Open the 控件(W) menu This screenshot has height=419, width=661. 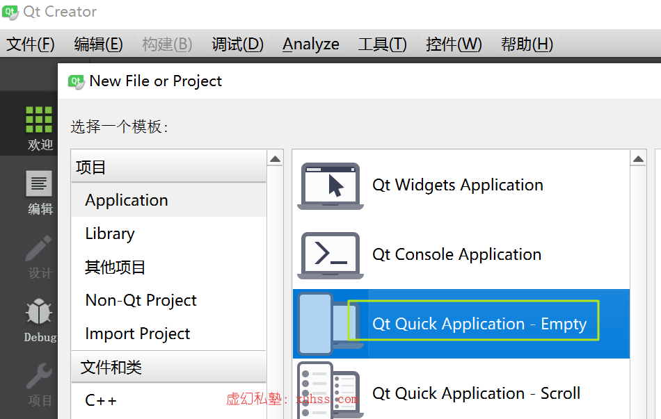point(454,44)
